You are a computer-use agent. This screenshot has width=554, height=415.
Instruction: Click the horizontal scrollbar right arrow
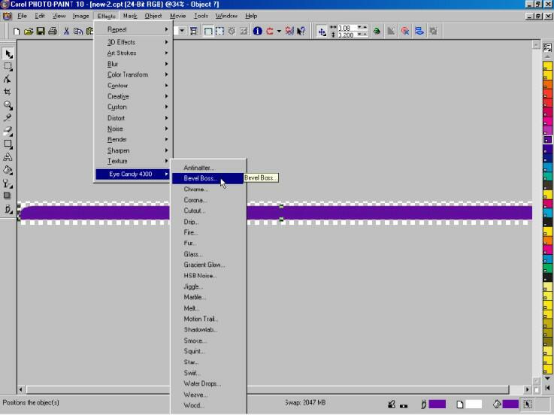(528, 389)
